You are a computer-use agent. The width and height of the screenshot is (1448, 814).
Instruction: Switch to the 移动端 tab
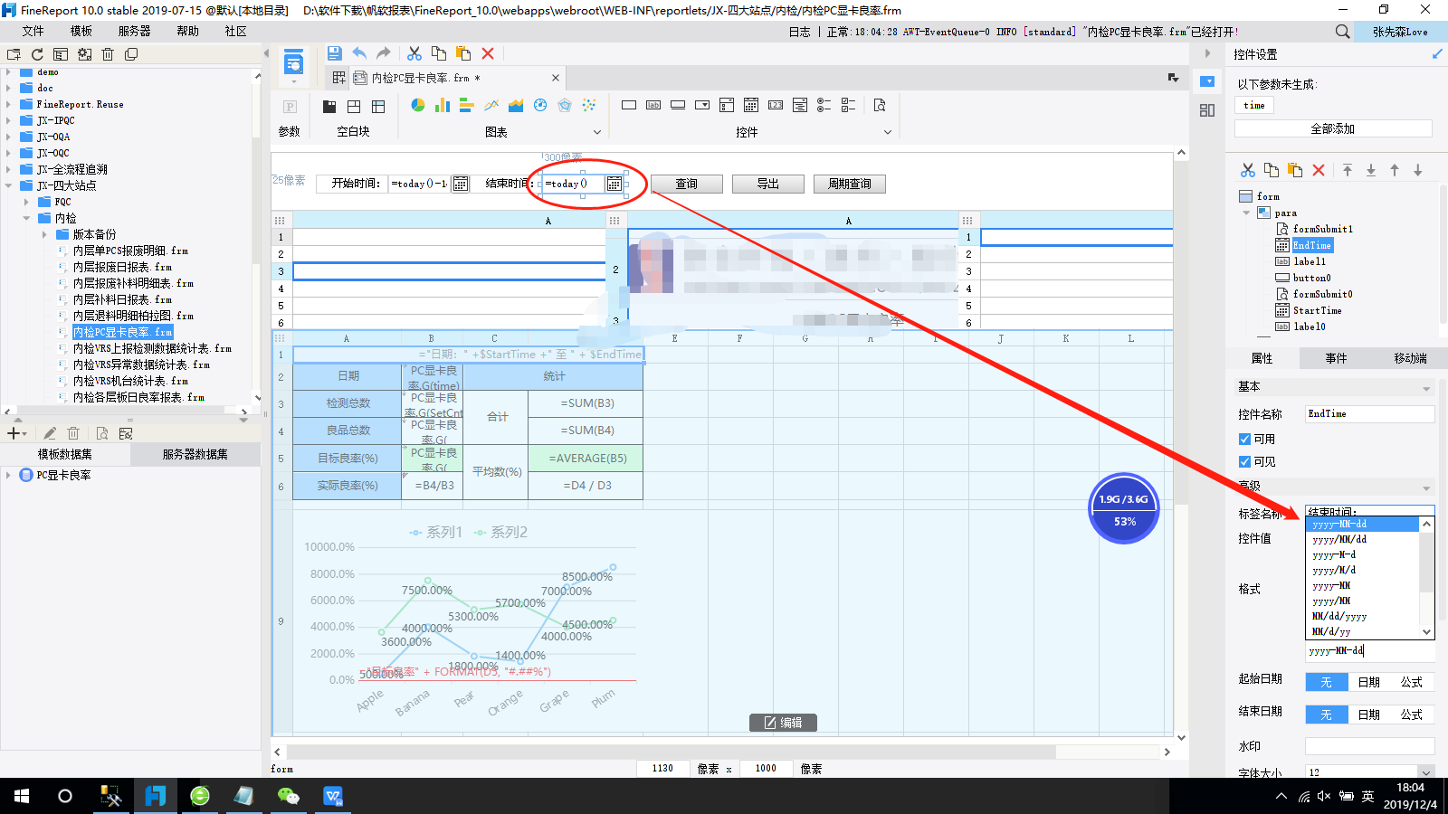(1410, 358)
